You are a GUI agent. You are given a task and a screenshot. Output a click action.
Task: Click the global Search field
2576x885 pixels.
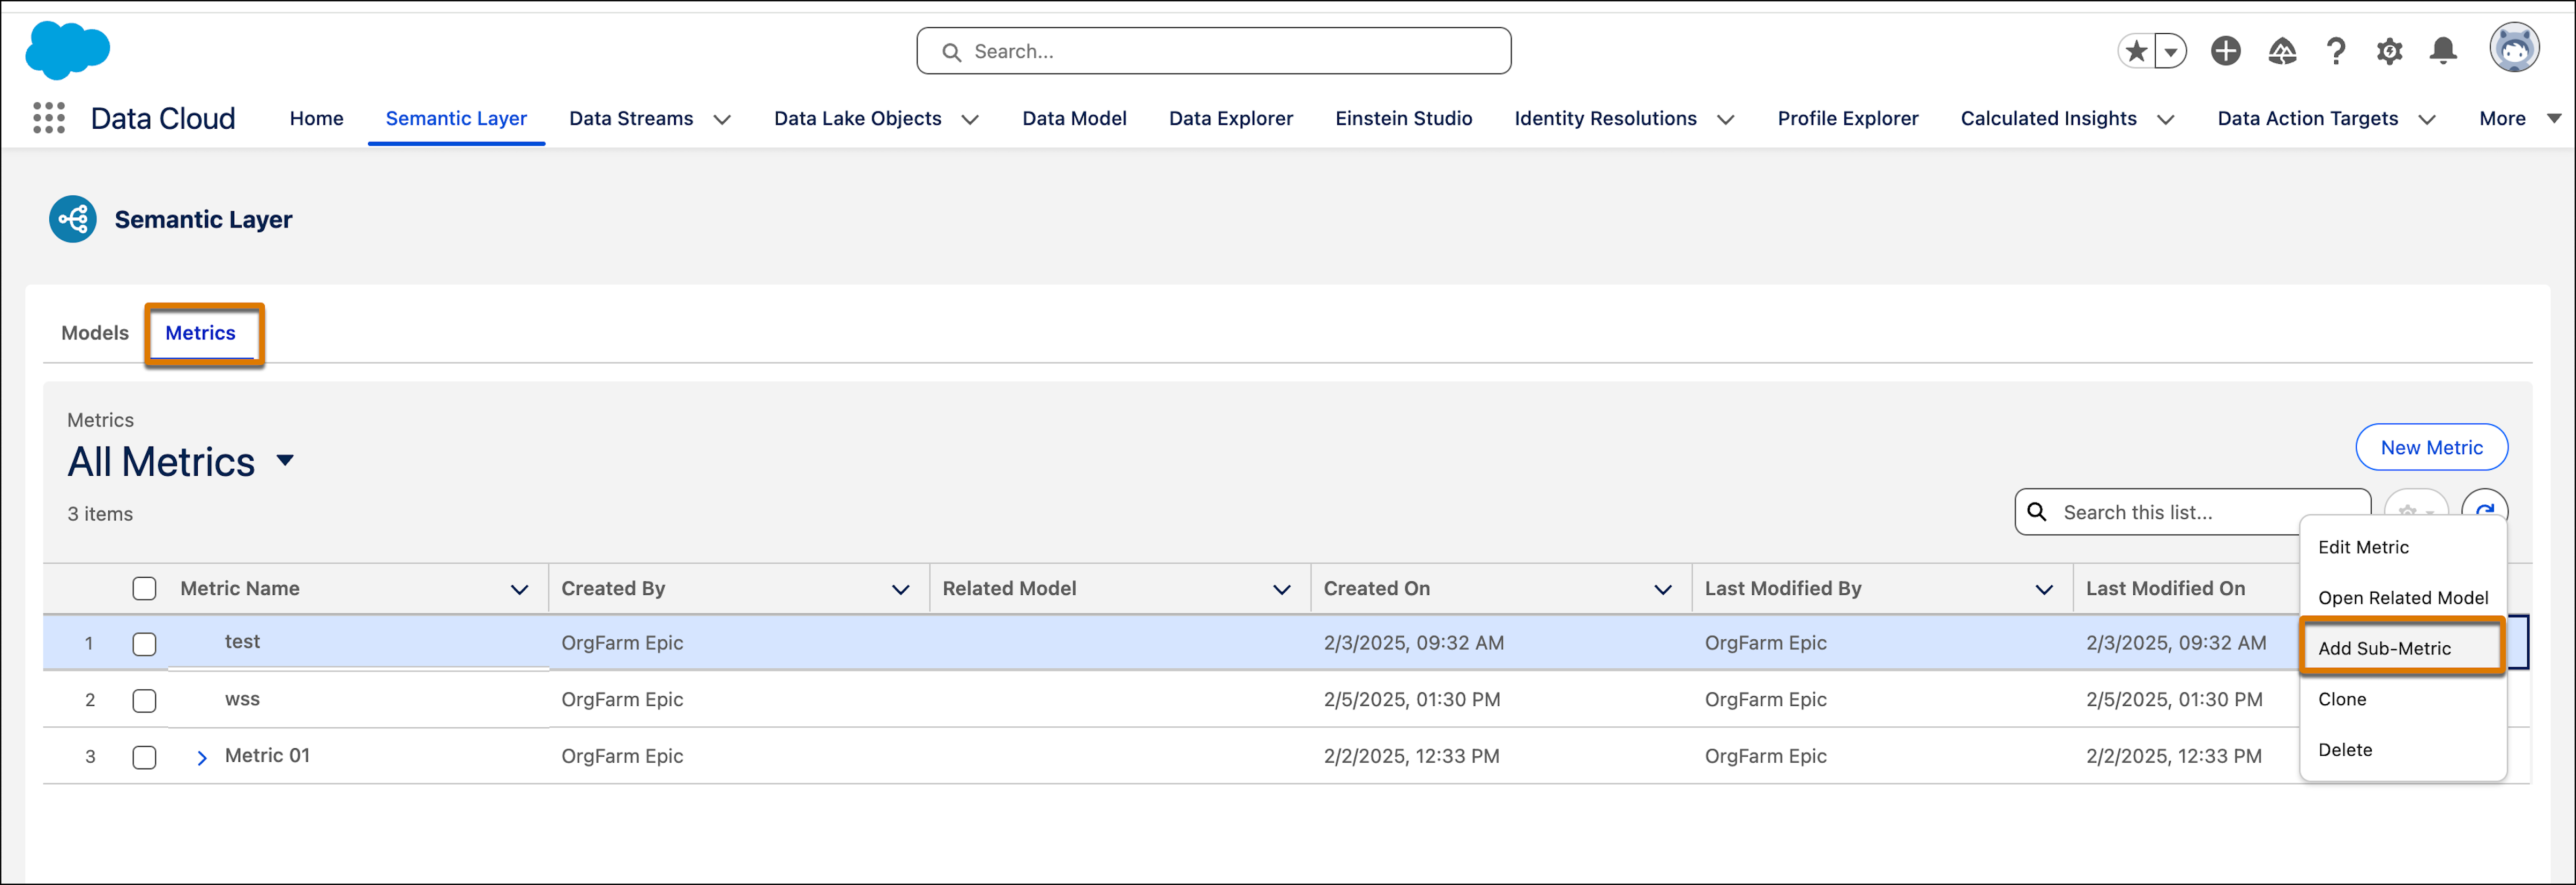1213,51
